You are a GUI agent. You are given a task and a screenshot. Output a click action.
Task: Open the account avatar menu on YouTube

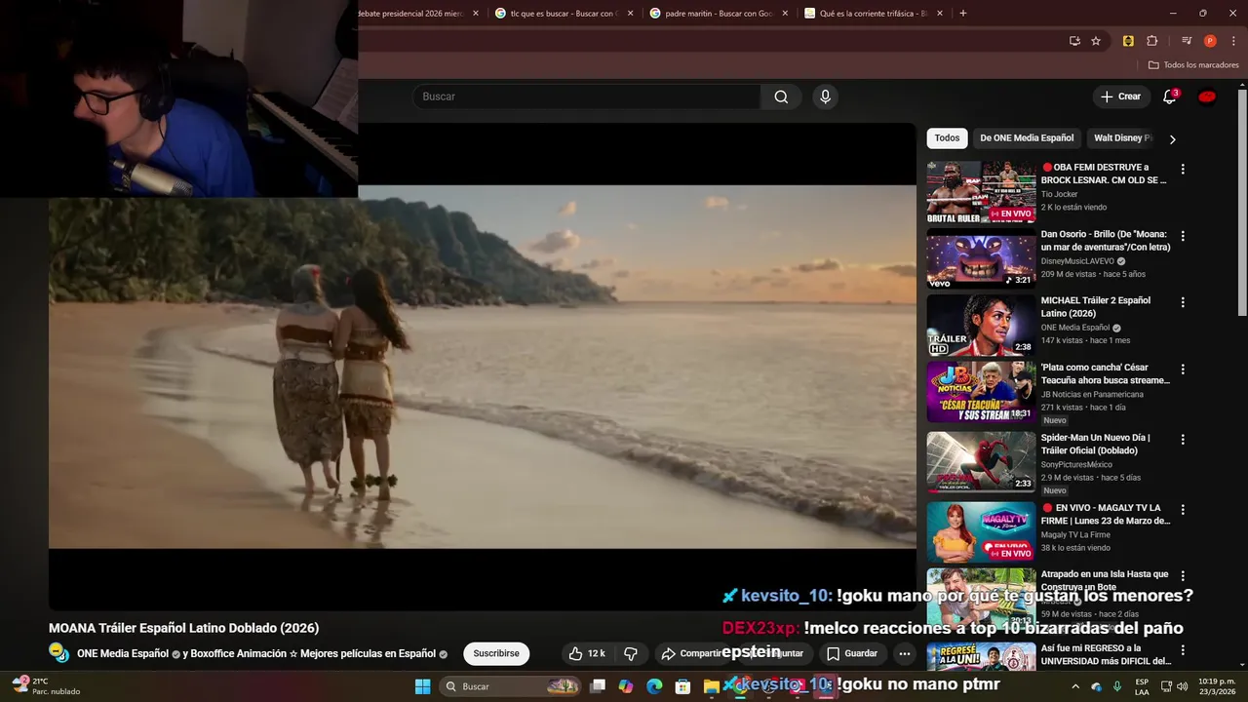coord(1207,97)
